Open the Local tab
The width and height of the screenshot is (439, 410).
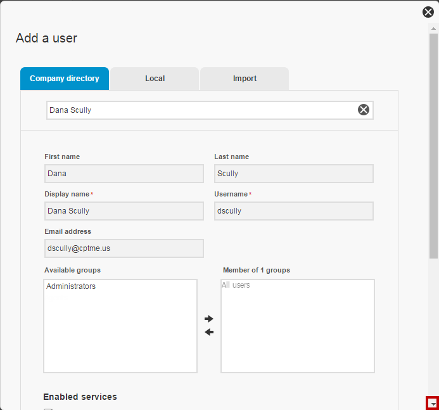coord(155,79)
